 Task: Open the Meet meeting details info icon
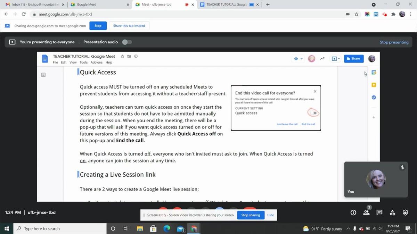[x=353, y=212]
